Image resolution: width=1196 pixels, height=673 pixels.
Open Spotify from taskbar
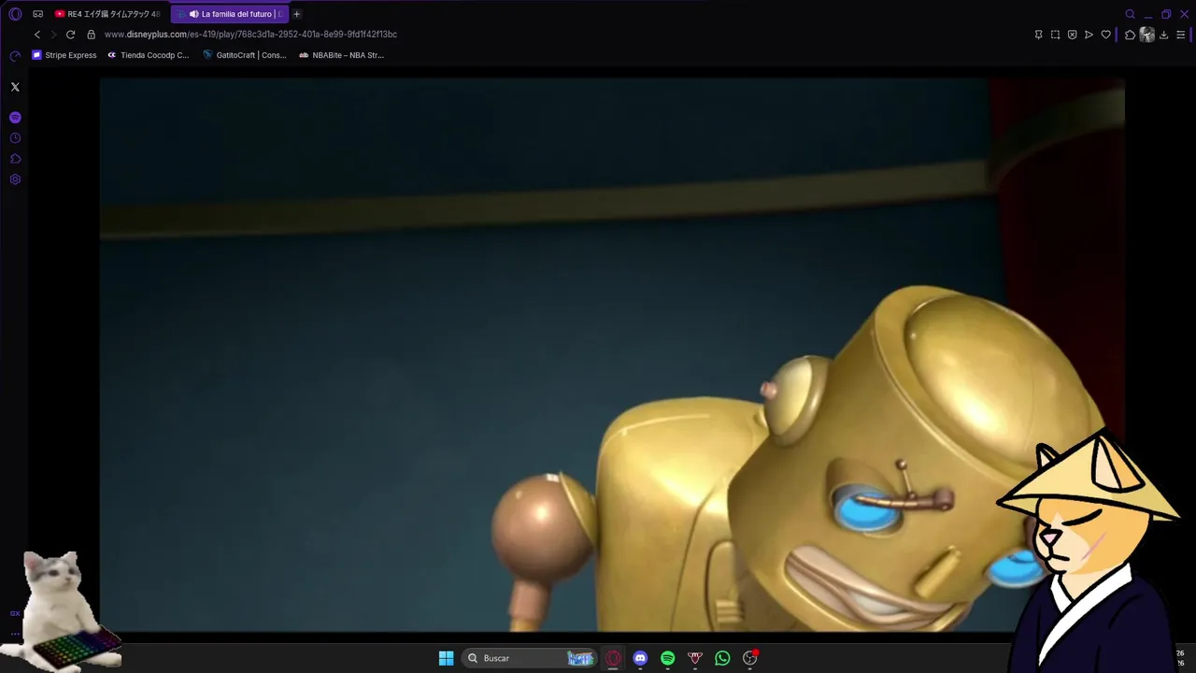[667, 658]
